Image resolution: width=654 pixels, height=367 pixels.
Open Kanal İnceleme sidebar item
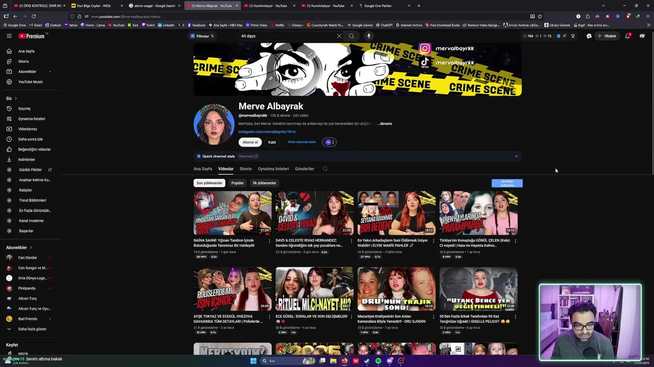(31, 221)
